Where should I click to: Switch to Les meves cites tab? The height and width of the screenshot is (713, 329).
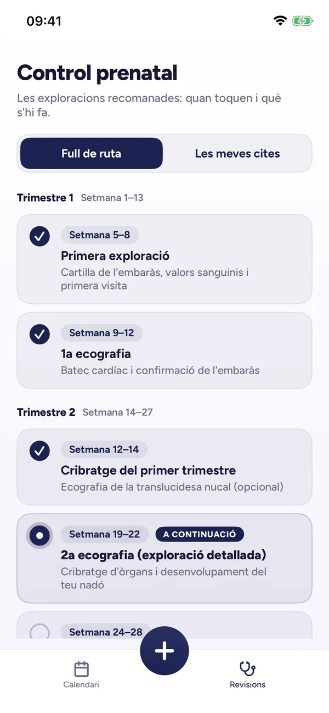[x=237, y=153]
